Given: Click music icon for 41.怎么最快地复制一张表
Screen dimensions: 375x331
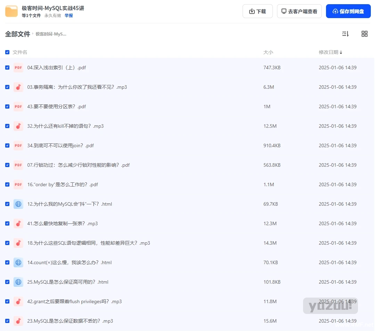Looking at the screenshot, I should (18, 223).
